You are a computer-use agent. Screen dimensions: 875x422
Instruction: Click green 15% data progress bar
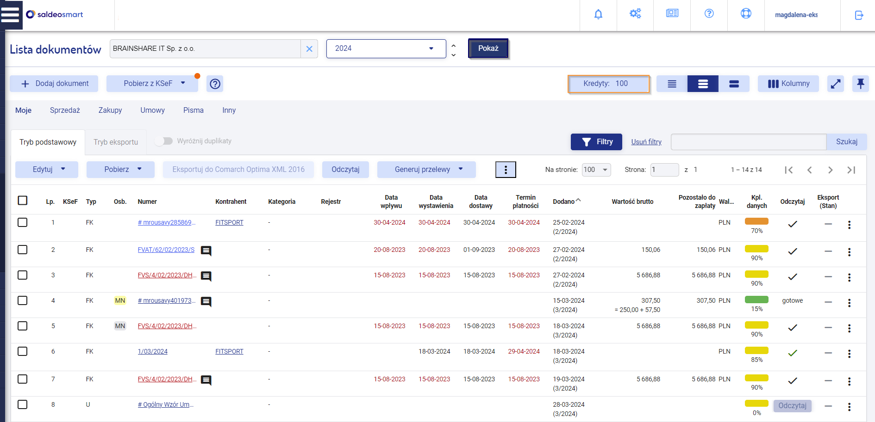(756, 300)
